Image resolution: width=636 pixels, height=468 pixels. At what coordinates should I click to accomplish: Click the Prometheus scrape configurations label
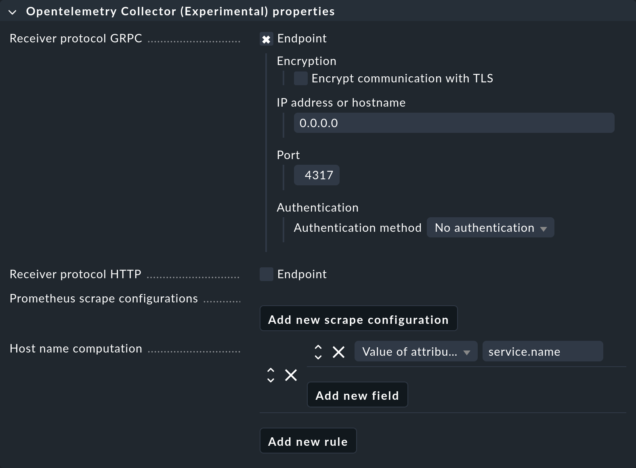pos(104,298)
